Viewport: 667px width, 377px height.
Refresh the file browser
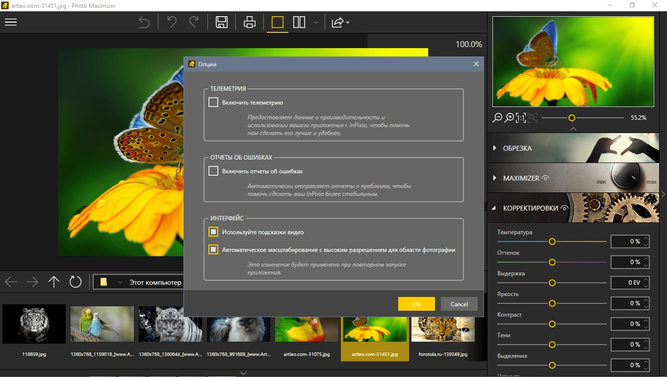coord(75,282)
